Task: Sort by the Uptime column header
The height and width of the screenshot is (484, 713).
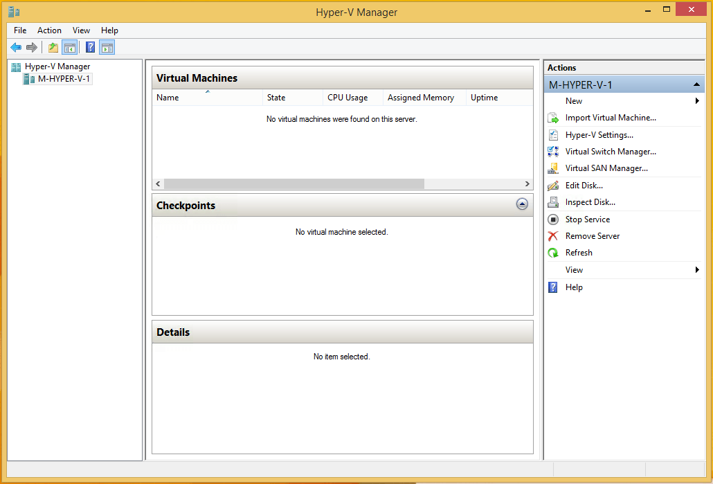Action: tap(499, 98)
